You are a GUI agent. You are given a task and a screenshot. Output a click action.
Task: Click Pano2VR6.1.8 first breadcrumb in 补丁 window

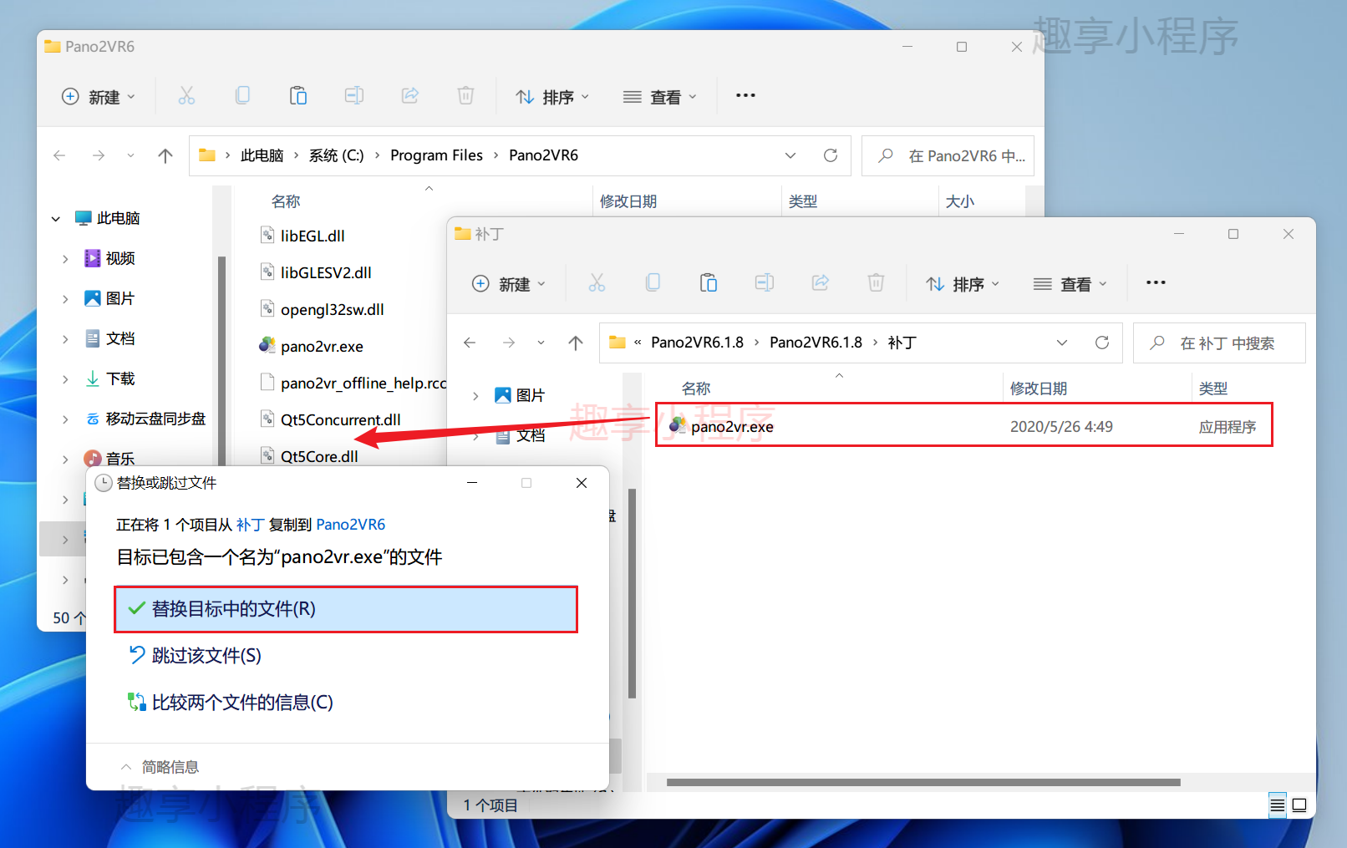pos(698,343)
